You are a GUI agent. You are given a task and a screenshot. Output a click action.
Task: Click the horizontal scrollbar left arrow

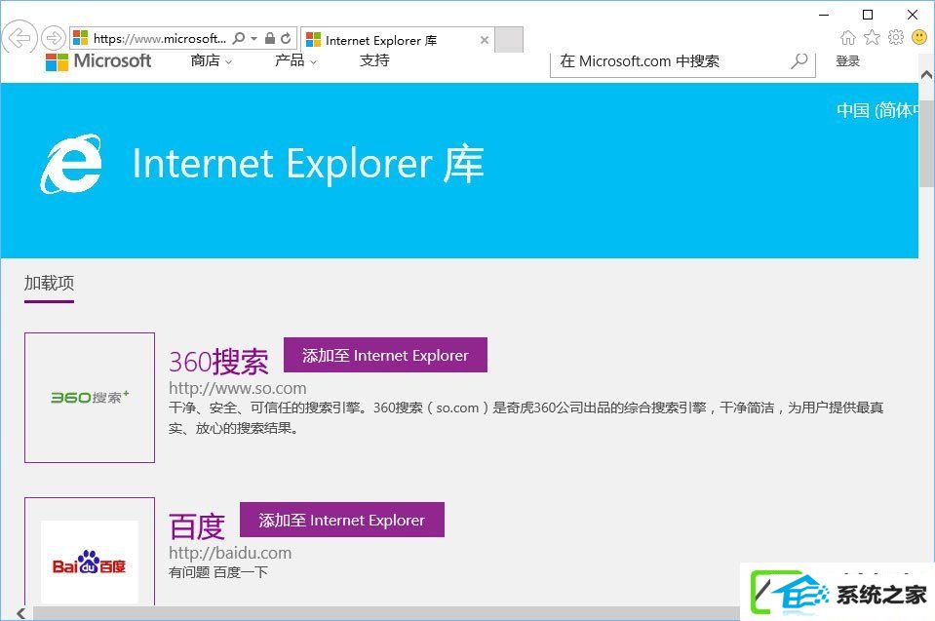pyautogui.click(x=21, y=613)
